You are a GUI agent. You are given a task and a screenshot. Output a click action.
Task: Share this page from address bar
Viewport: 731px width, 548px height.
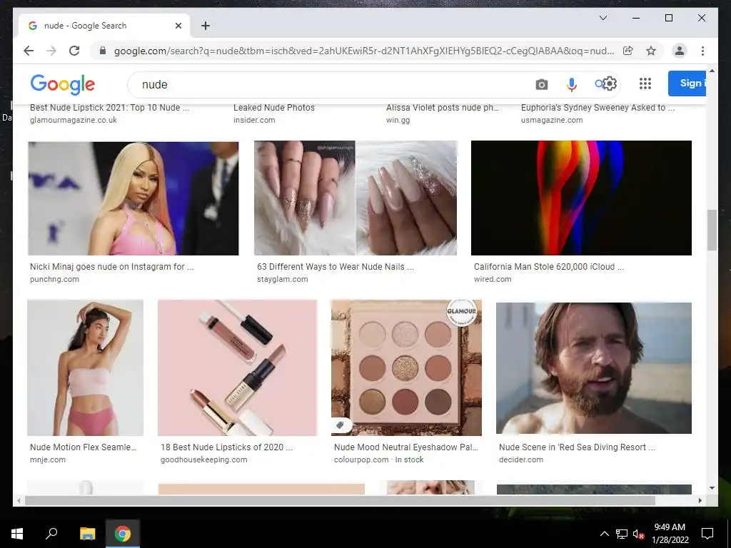click(x=628, y=51)
